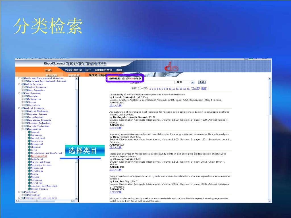Image resolution: width=291 pixels, height=218 pixels.
Task: Expand the Statistics tree node
Action: click(22, 105)
